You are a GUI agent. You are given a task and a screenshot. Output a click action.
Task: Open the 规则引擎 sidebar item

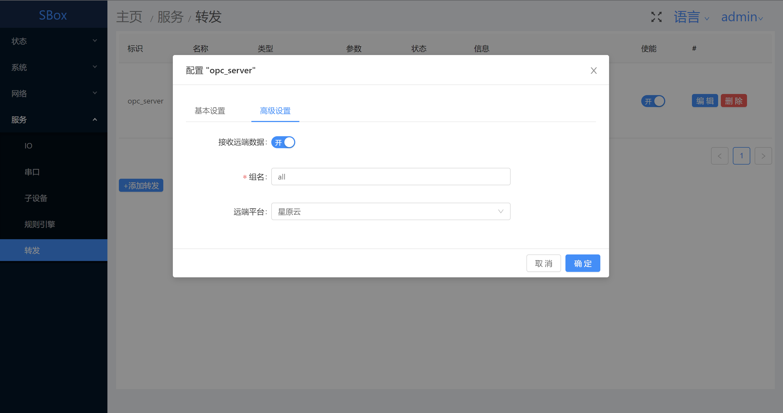pyautogui.click(x=40, y=224)
